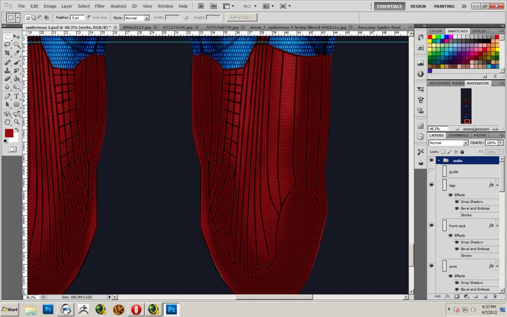Select the Blur tool

coord(7,86)
